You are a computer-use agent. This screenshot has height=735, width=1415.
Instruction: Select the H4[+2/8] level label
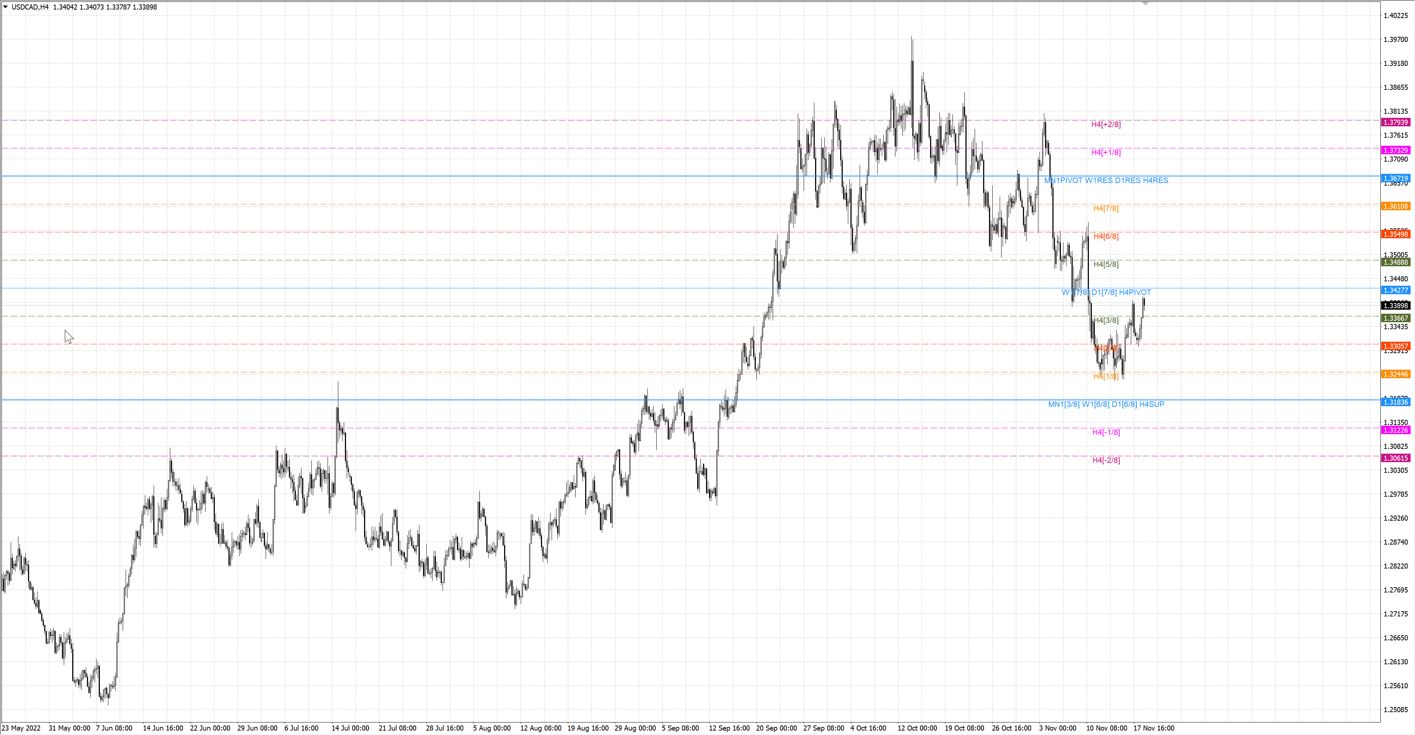1106,124
